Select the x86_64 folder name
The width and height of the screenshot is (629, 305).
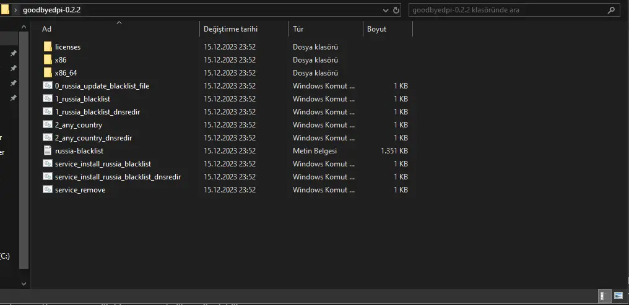pyautogui.click(x=66, y=73)
